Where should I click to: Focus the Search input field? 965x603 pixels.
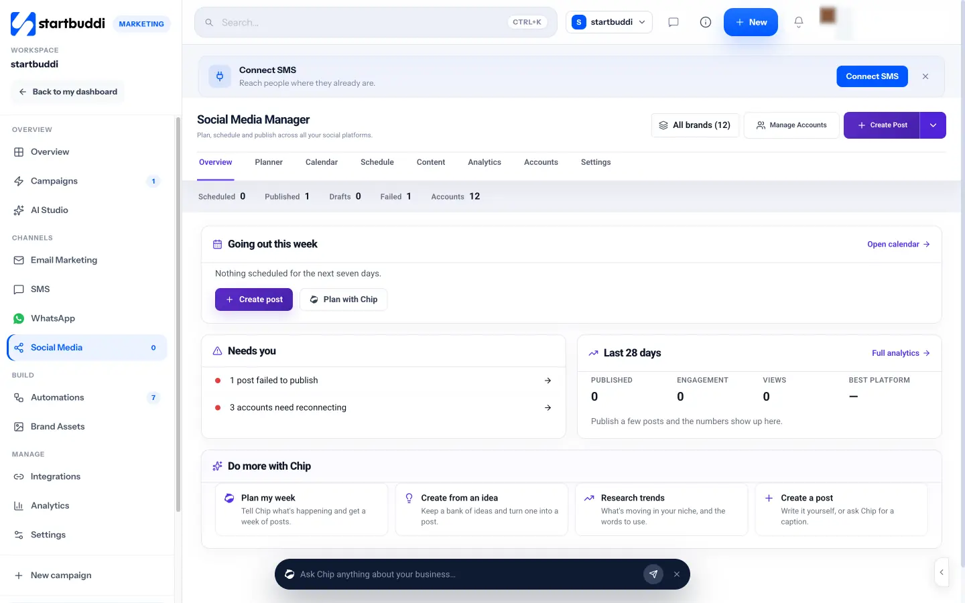pos(375,22)
